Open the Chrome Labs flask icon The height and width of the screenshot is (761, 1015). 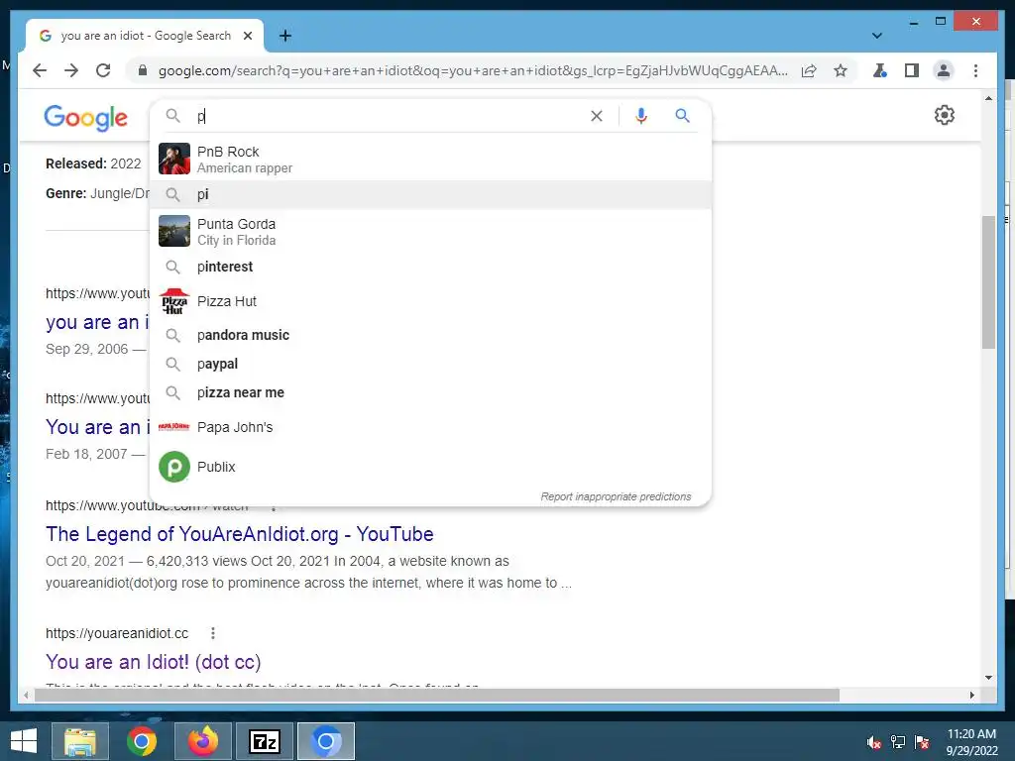(x=880, y=70)
